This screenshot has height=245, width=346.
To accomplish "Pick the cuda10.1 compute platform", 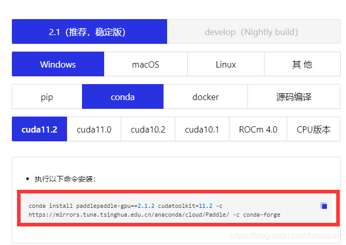I will [x=202, y=129].
